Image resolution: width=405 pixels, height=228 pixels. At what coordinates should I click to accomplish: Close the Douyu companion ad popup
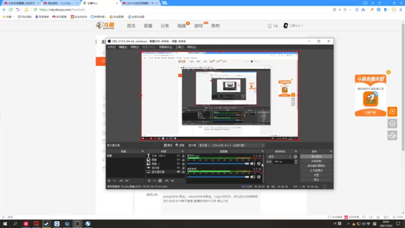pyautogui.click(x=388, y=72)
